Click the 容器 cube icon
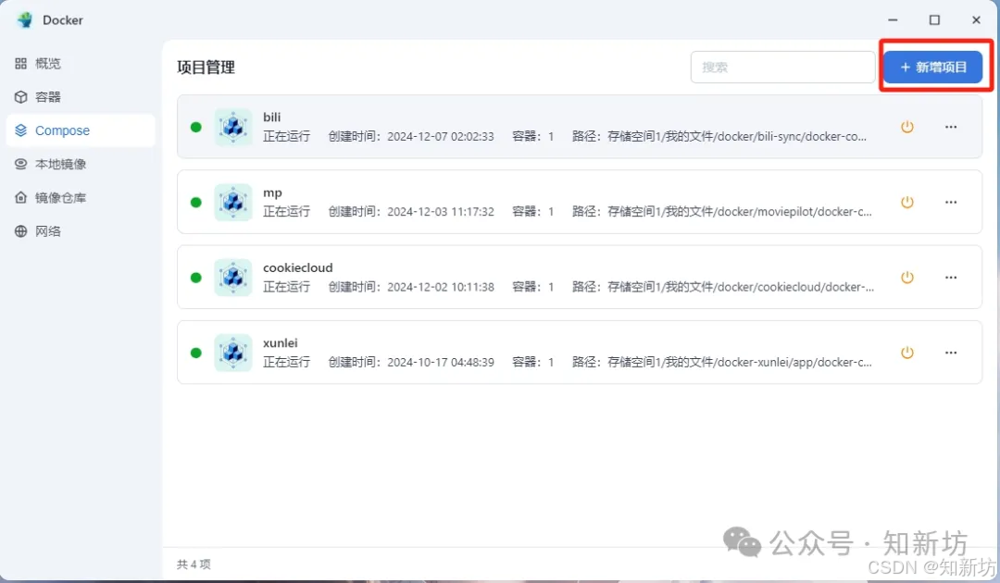Screen dimensions: 1000x583 pos(21,97)
